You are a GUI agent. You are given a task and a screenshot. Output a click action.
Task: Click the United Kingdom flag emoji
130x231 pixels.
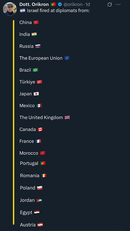click(67, 118)
